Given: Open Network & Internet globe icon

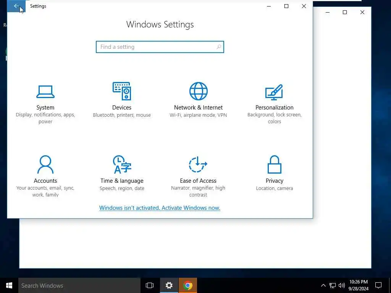Looking at the screenshot, I should tap(198, 91).
